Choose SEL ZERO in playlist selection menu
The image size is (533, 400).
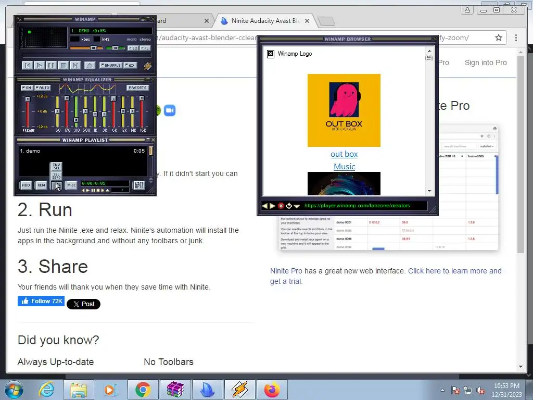click(x=56, y=176)
